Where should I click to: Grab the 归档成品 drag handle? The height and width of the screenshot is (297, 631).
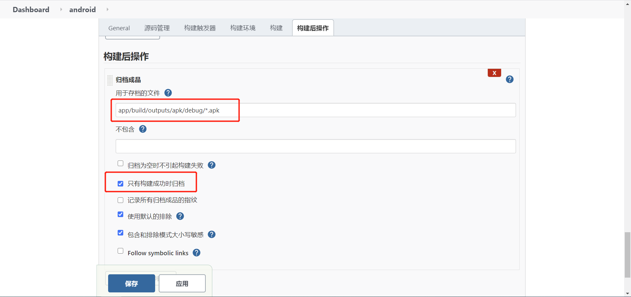110,80
